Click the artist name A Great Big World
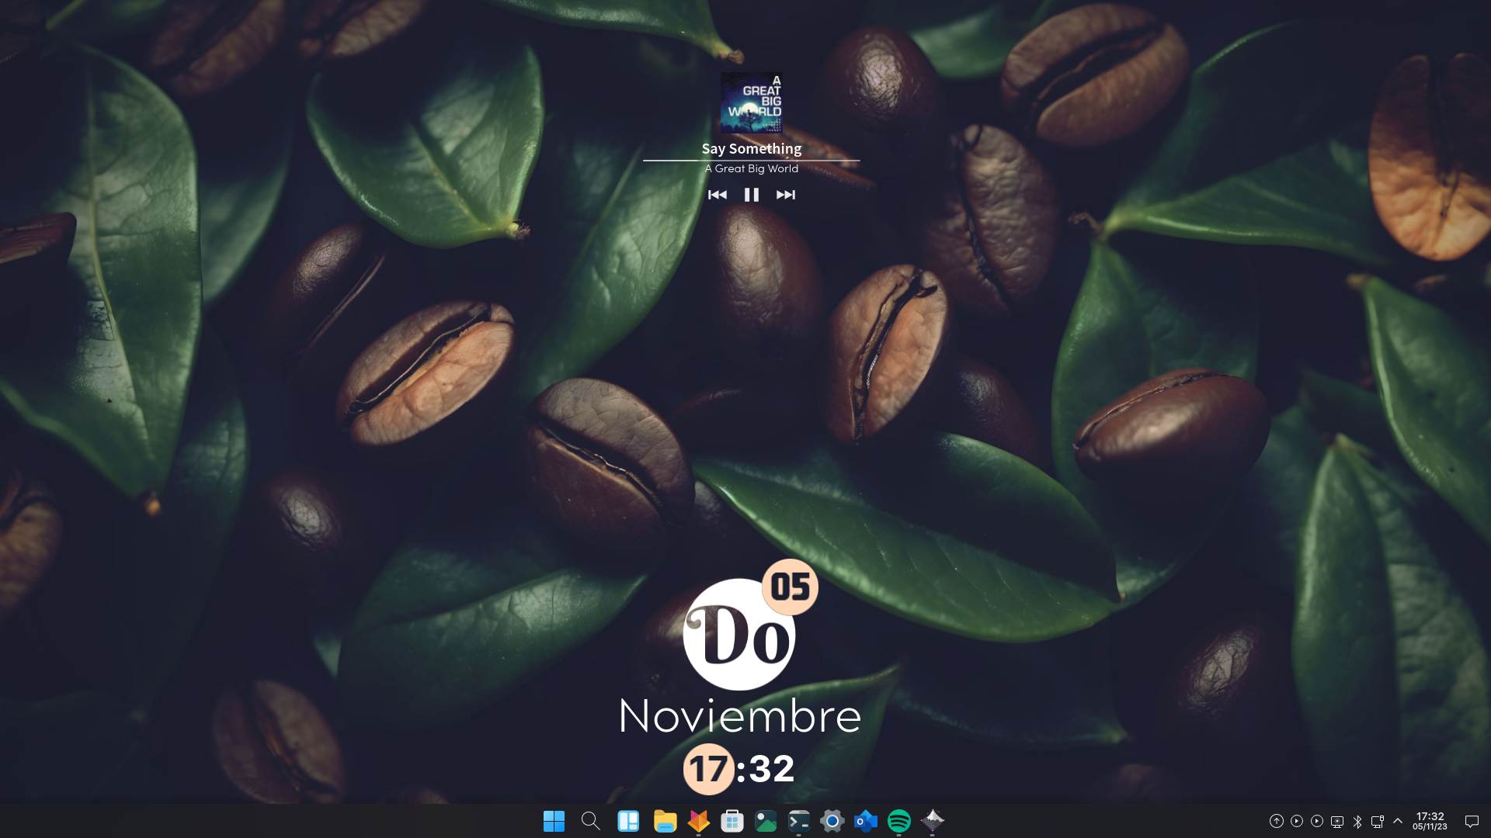1491x838 pixels. [751, 168]
